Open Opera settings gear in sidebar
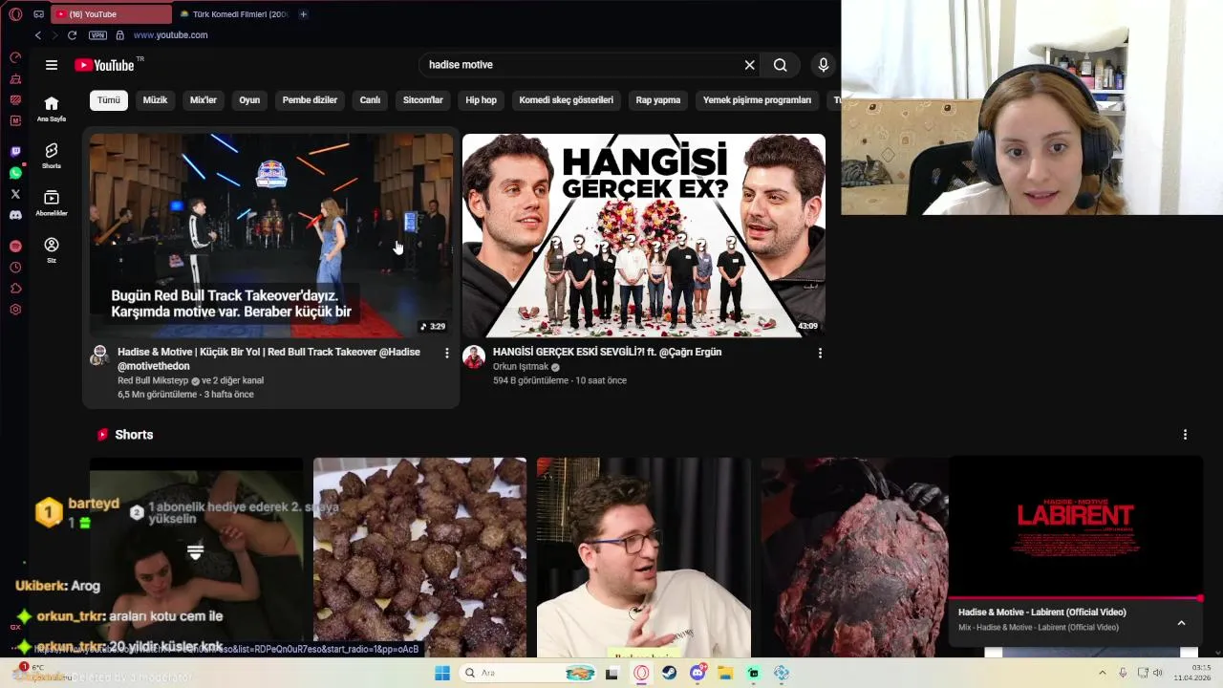Viewport: 1223px width, 688px height. pyautogui.click(x=15, y=310)
